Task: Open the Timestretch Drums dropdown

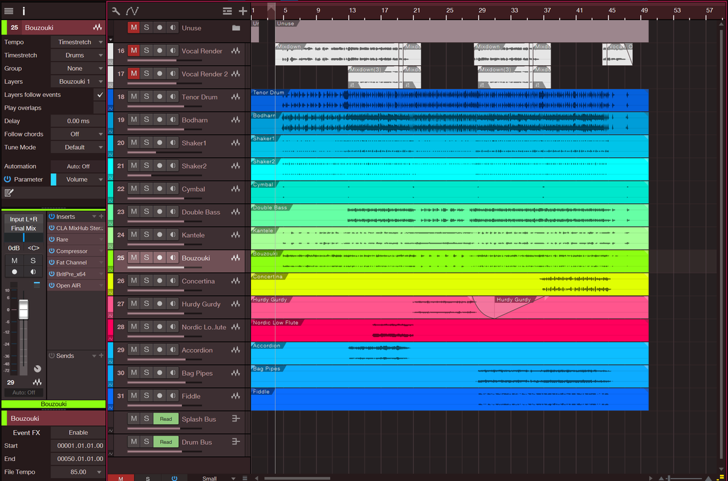Action: 78,55
